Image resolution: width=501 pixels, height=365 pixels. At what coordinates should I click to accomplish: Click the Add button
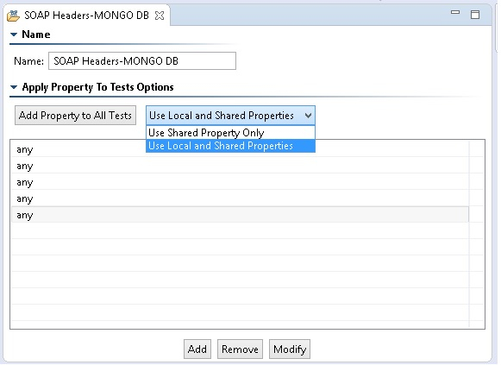pos(197,349)
